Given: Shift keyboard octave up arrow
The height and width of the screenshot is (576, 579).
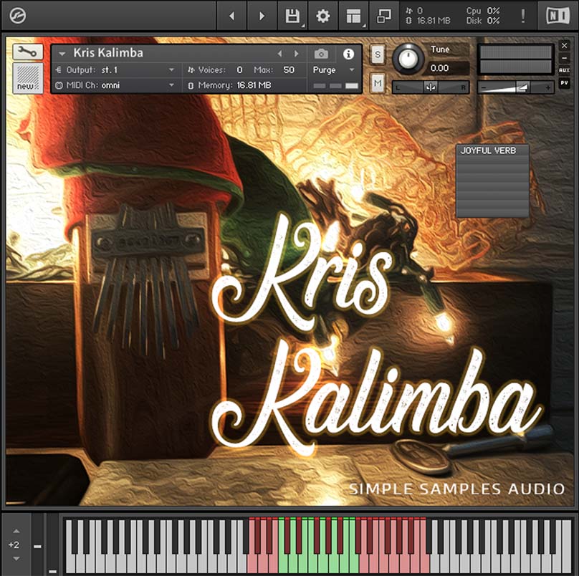Looking at the screenshot, I should tap(16, 531).
